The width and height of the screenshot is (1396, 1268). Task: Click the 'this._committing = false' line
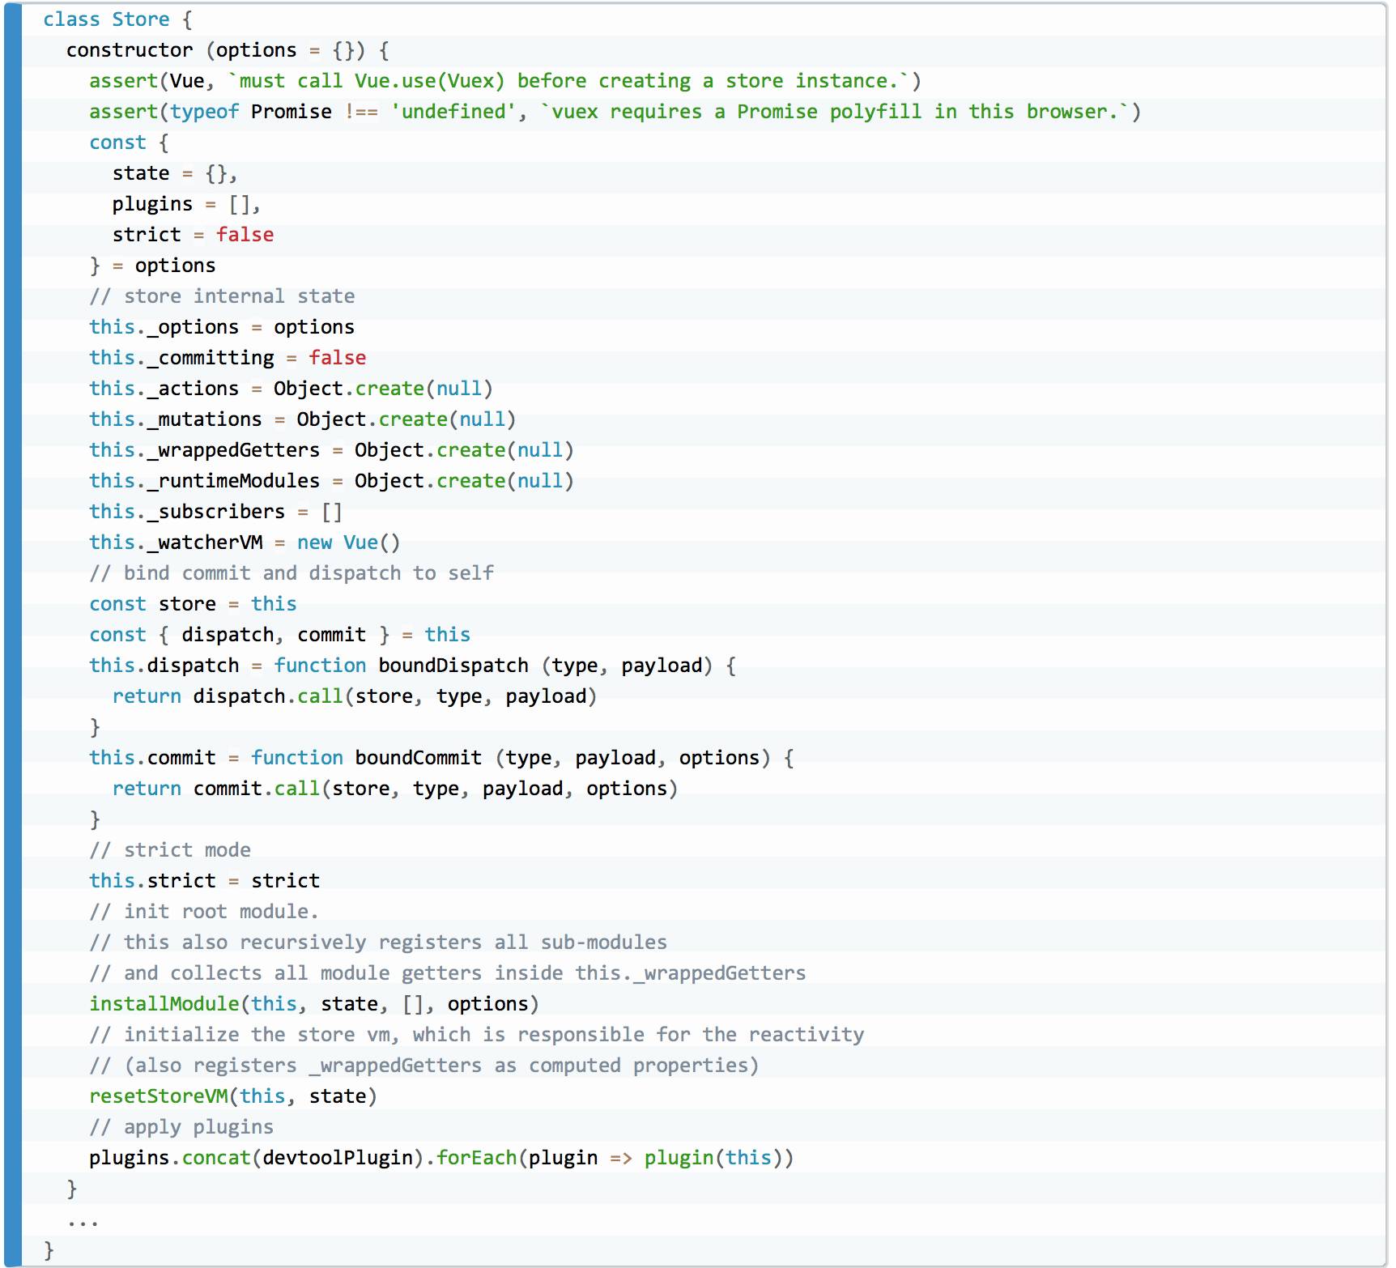pyautogui.click(x=228, y=358)
